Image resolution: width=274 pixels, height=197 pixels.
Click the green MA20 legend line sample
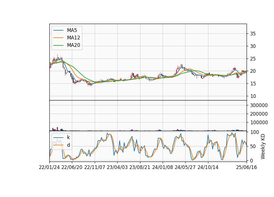(x=58, y=45)
